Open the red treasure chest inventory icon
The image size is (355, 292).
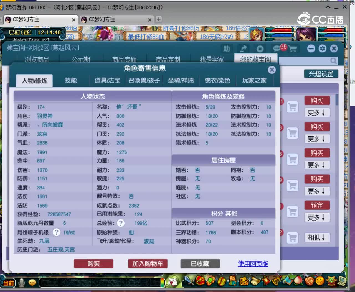click(200, 281)
